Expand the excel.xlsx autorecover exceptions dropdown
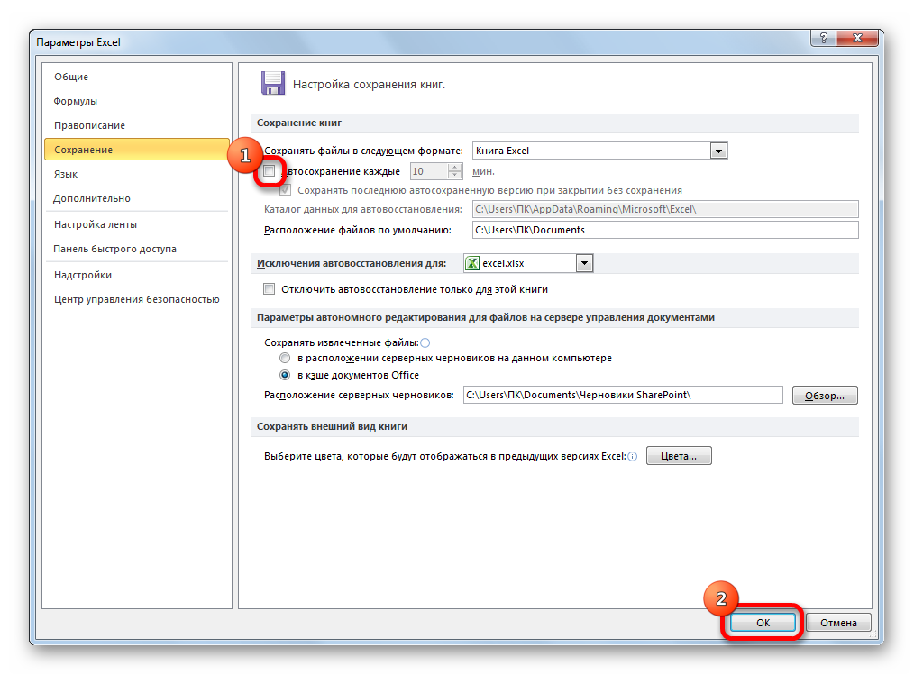This screenshot has width=914, height=675. pos(584,263)
